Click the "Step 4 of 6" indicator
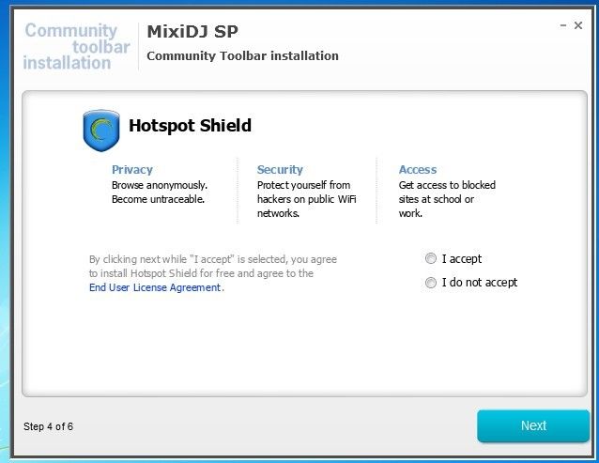This screenshot has width=599, height=463. tap(48, 426)
